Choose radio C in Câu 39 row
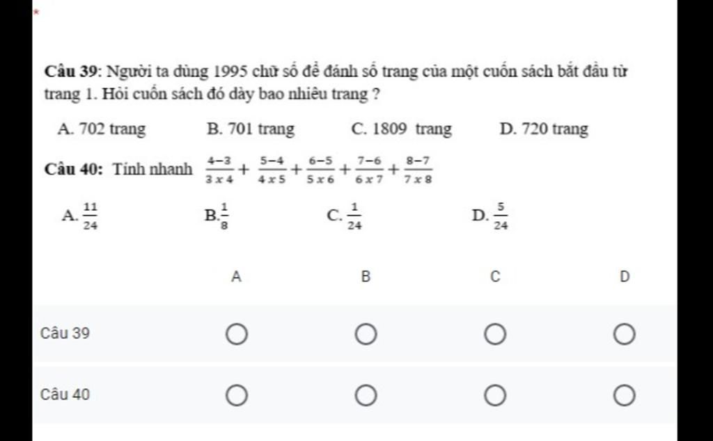The height and width of the screenshot is (441, 713). (495, 335)
